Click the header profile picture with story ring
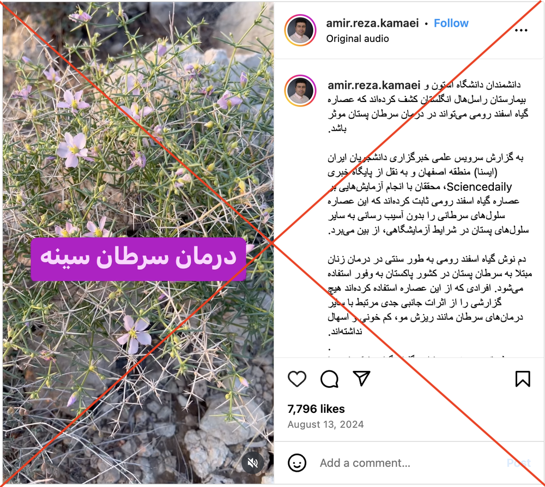The width and height of the screenshot is (545, 487). point(300,30)
